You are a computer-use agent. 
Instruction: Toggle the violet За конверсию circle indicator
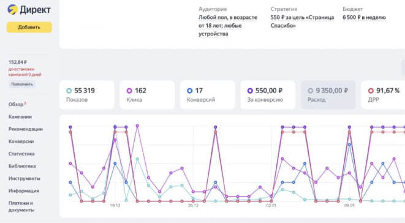pyautogui.click(x=250, y=91)
